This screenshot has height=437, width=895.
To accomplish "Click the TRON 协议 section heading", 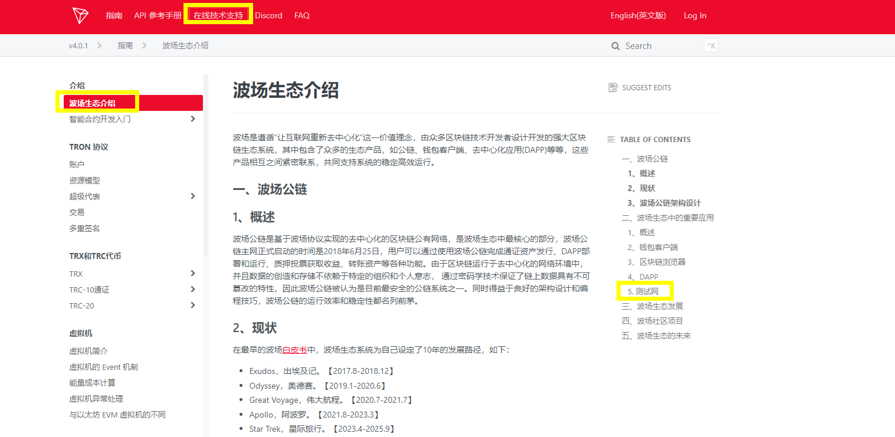I will point(88,147).
